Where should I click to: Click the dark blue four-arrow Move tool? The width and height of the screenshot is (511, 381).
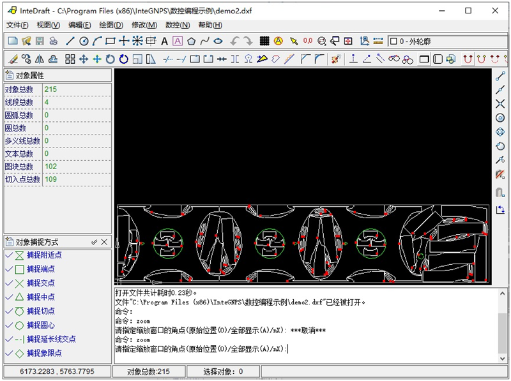(x=84, y=59)
